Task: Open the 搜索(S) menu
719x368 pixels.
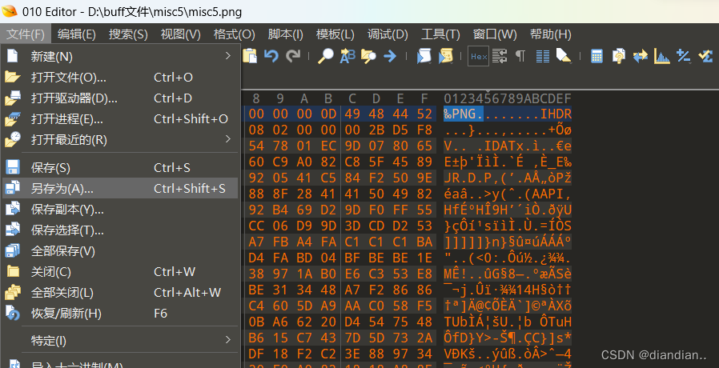Action: [x=128, y=34]
